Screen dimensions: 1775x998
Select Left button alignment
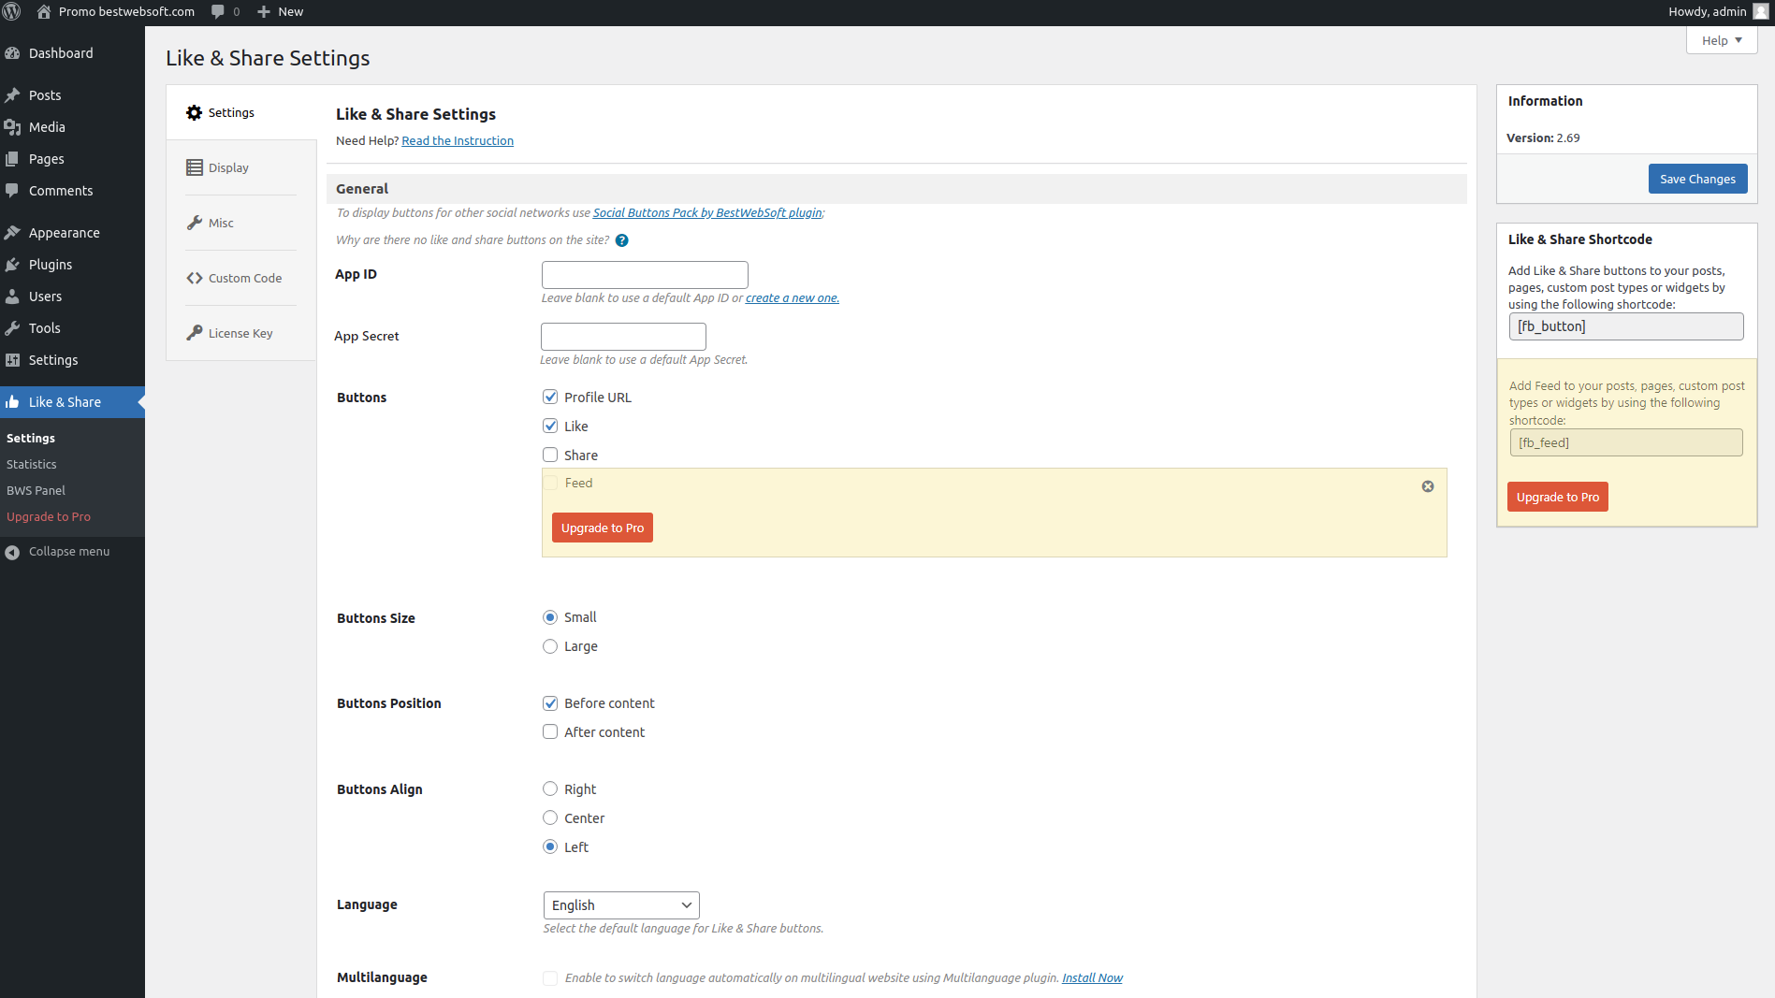tap(550, 847)
